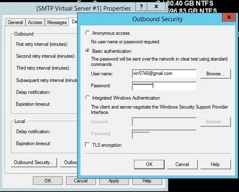The image size is (239, 192).
Task: Click 'First retry interval (minutes):' label
Action: pyautogui.click(x=42, y=44)
